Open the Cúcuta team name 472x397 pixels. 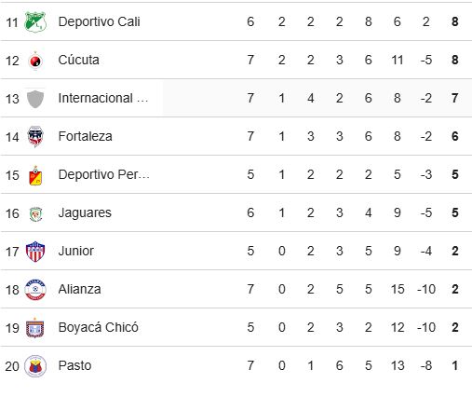coord(79,60)
